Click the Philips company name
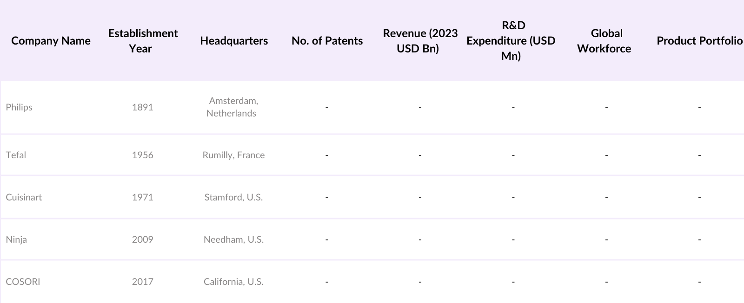The height and width of the screenshot is (303, 744). coord(19,107)
